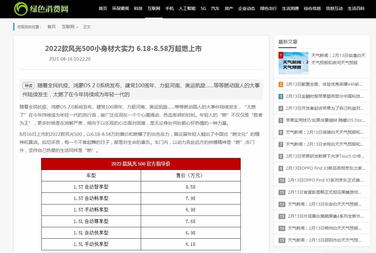Go to the 5G section
Image resolution: width=376 pixels, height=253 pixels.
click(x=203, y=8)
